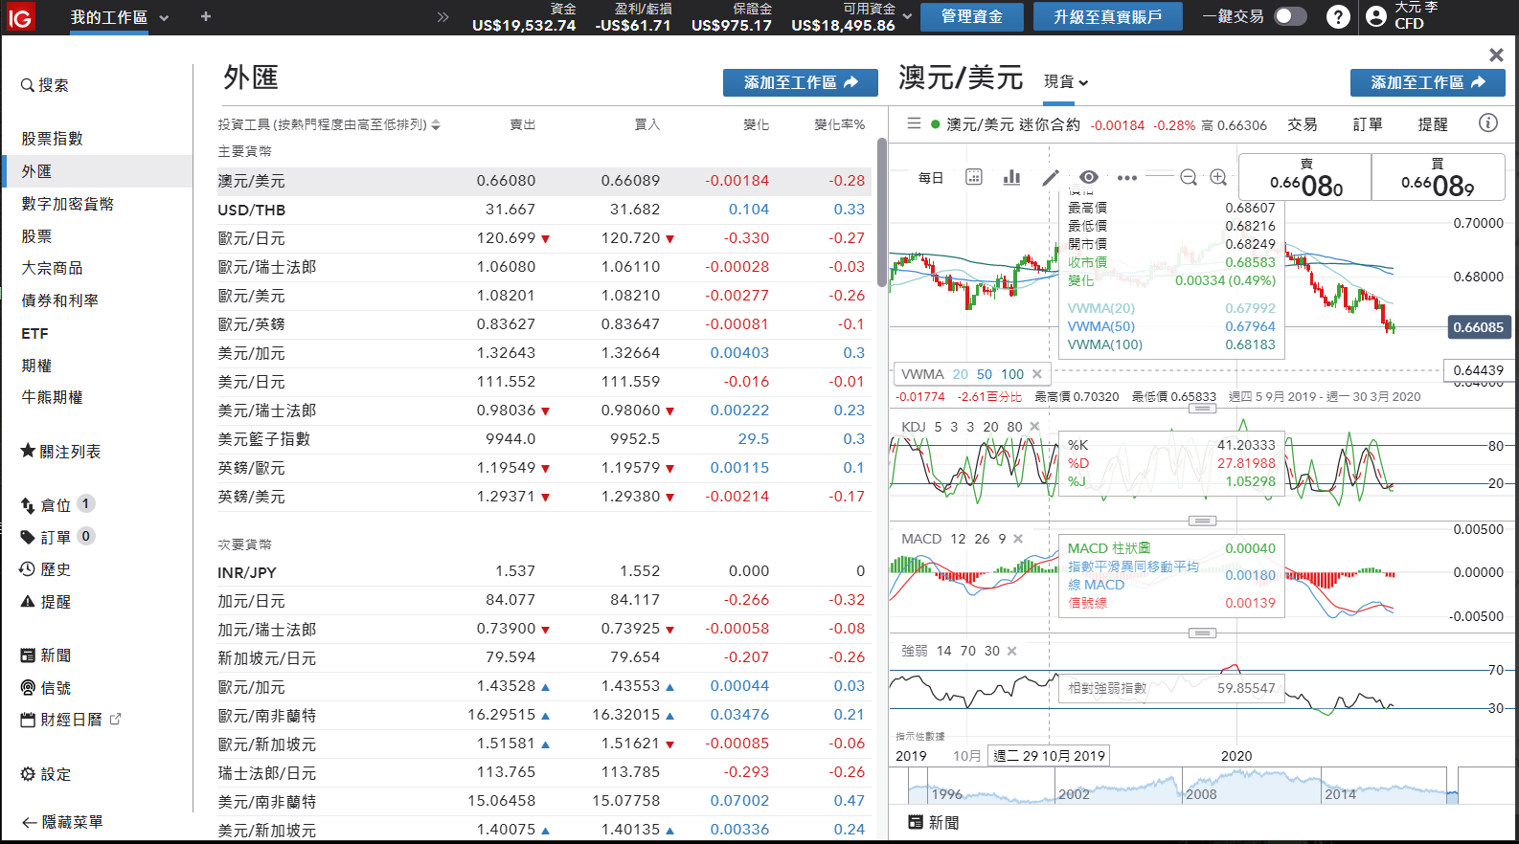Viewport: 1519px width, 844px height.
Task: Zoom in the chart with plus magnifier
Action: coord(1218,177)
